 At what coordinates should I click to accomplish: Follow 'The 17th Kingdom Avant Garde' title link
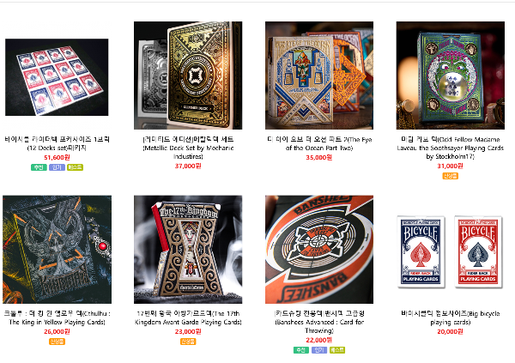tap(188, 318)
